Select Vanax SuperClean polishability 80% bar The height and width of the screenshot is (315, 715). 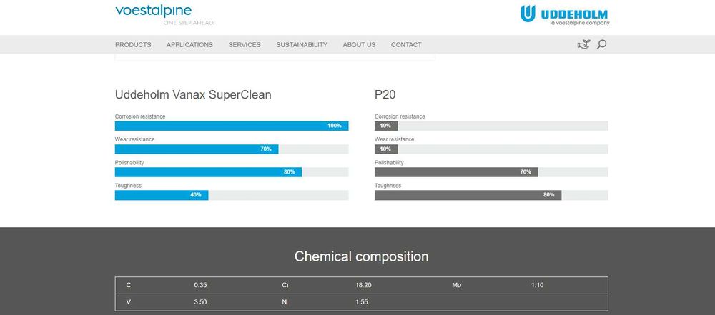(208, 172)
